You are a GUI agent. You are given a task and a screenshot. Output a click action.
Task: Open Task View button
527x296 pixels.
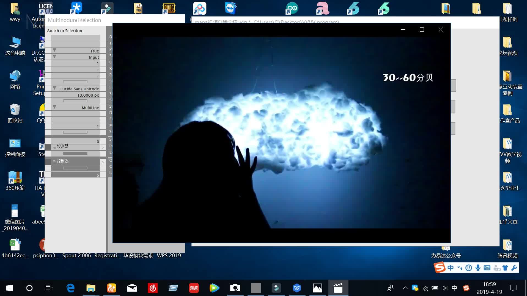pyautogui.click(x=49, y=288)
